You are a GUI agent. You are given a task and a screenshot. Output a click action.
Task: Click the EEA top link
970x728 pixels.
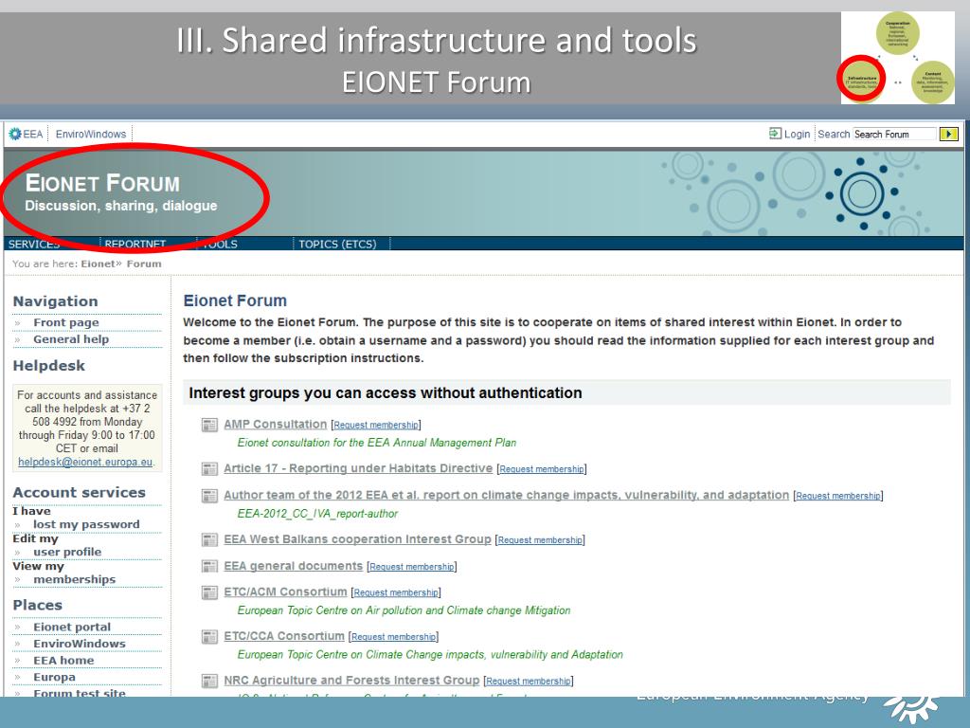[33, 134]
